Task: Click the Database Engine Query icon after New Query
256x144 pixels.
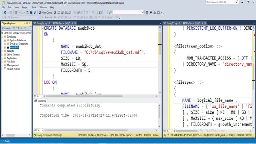Action: pos(55,12)
